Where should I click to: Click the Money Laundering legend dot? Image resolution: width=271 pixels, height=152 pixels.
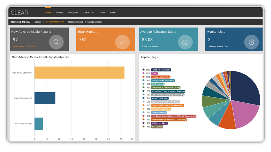[143, 77]
